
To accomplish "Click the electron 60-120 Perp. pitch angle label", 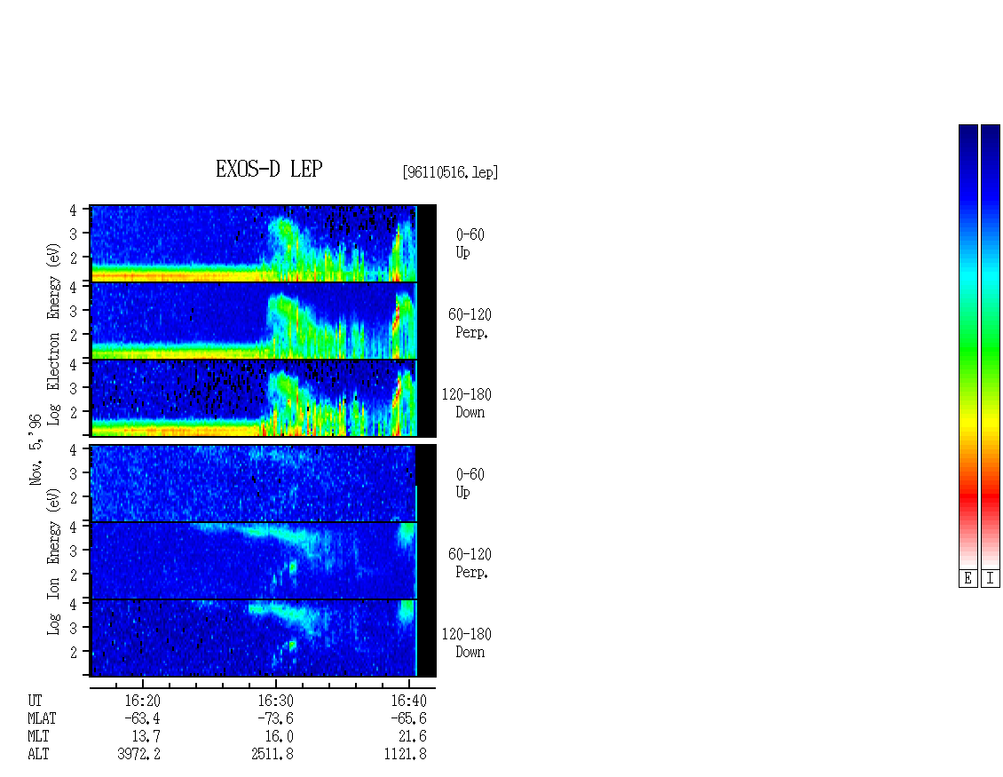I will click(x=470, y=323).
